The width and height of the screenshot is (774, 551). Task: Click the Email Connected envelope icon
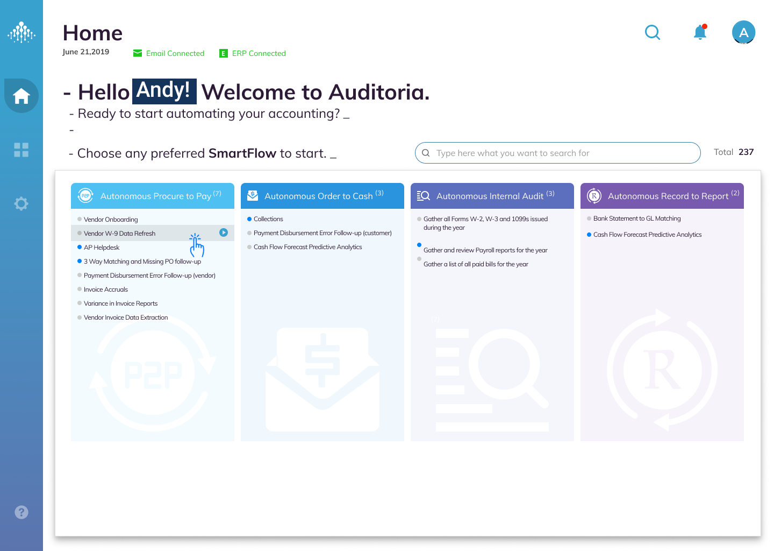[x=138, y=53]
